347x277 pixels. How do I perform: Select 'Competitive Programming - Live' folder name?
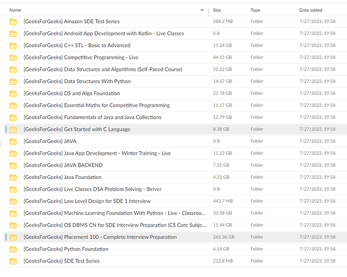coord(101,58)
